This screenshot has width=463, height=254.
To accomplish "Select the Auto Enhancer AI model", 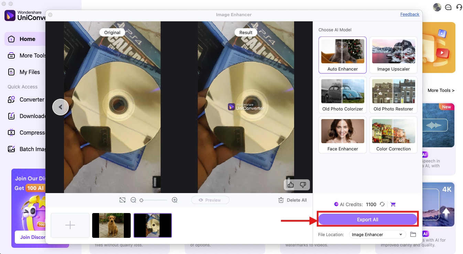I will coord(342,55).
